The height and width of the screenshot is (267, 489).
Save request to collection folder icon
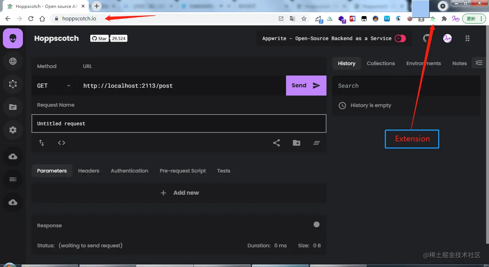click(296, 143)
